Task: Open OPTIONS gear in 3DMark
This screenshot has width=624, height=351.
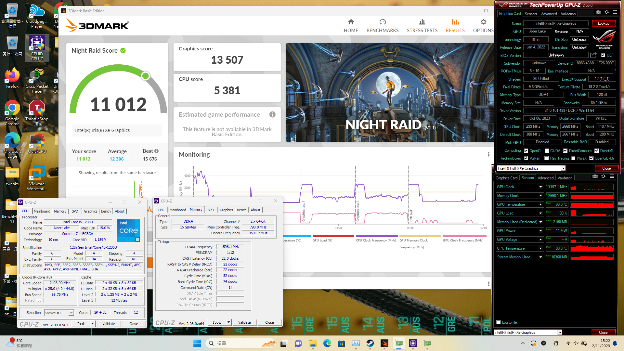Action: [483, 26]
